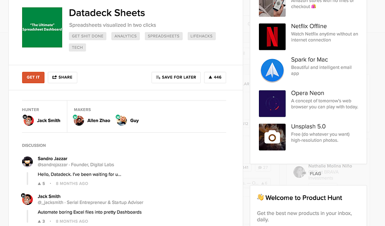Open the SPREADSHEETS topic tag
Viewport: 385px width, 226px height.
pos(164,36)
